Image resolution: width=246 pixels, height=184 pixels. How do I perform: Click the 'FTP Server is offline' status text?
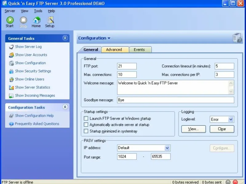tap(18, 182)
